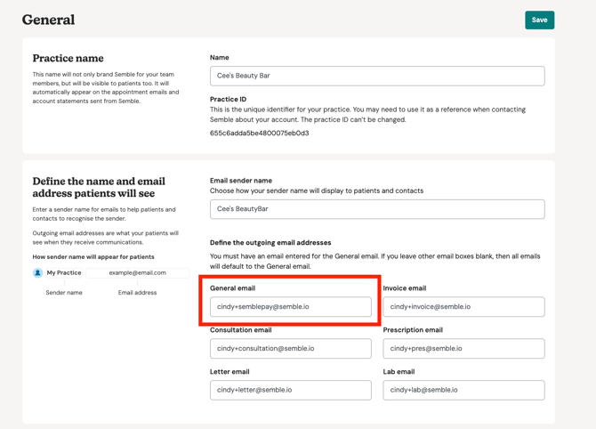Focus the Email sender name field
596x429 pixels.
tap(377, 209)
